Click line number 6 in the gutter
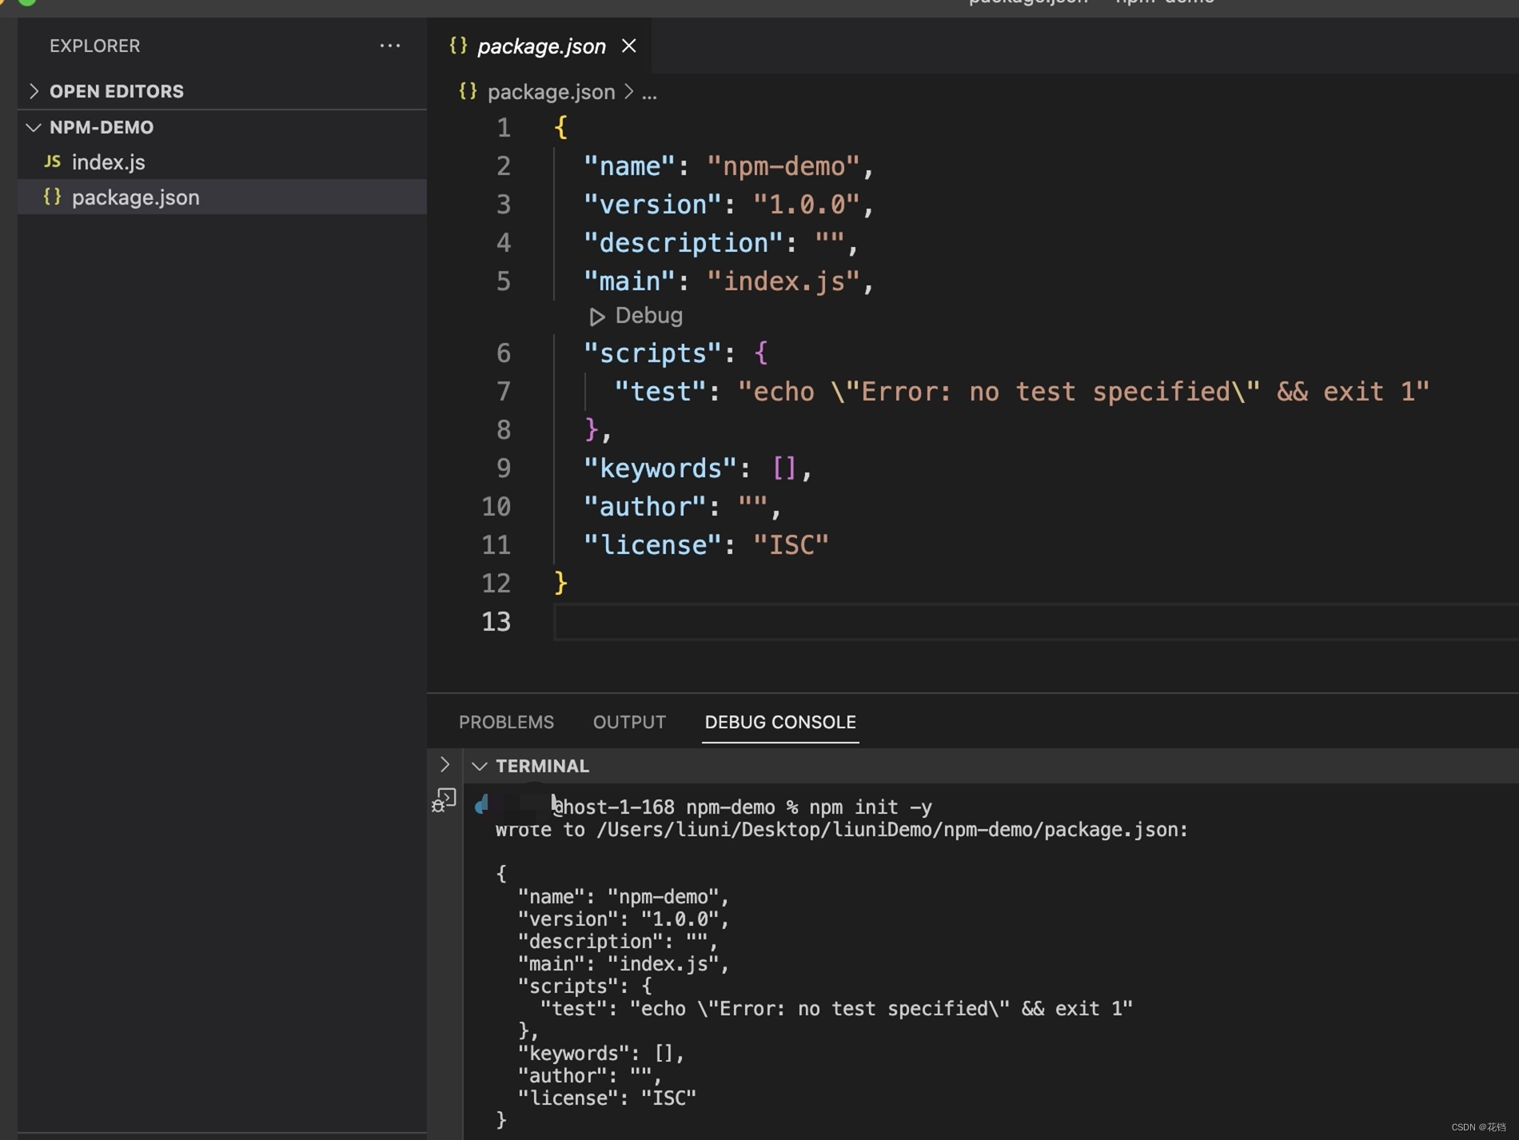Screen dimensions: 1519x1140 (x=503, y=353)
